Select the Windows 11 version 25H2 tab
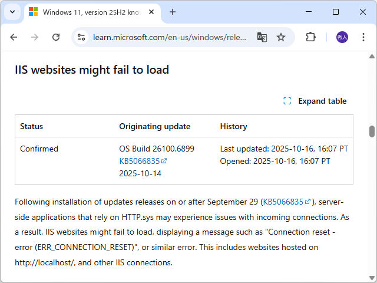377x283 pixels. click(x=88, y=12)
